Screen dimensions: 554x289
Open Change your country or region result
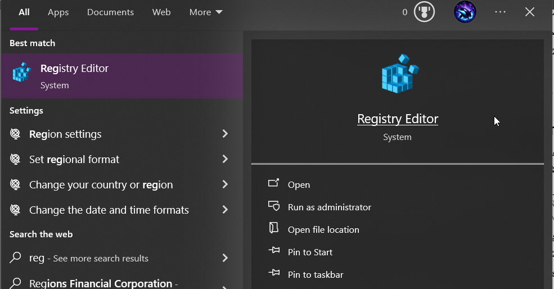122,184
